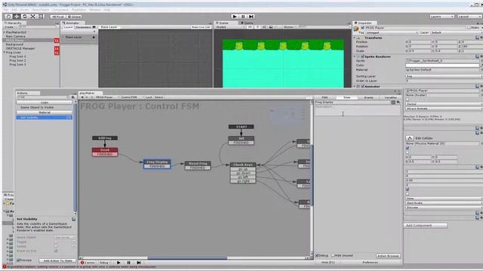
Task: Select the Rect tool in Unity toolbar
Action: pyautogui.click(x=41, y=17)
